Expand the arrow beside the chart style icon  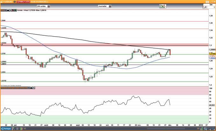pyautogui.click(x=165, y=6)
